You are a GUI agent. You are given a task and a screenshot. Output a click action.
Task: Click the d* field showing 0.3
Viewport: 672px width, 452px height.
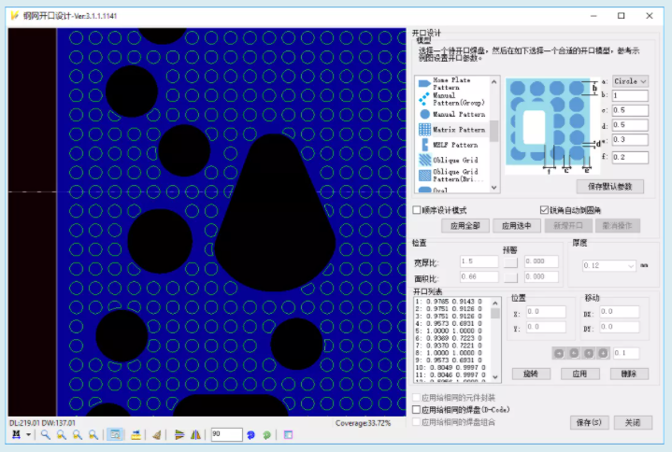point(630,139)
